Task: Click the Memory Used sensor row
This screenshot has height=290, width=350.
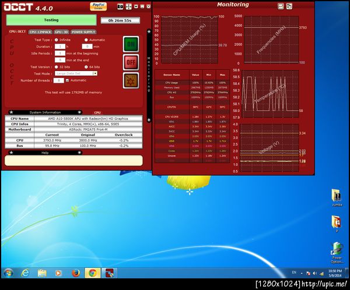Action: [192, 87]
